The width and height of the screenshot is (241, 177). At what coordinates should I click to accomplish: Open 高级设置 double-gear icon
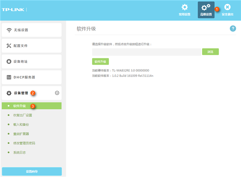[206, 8]
